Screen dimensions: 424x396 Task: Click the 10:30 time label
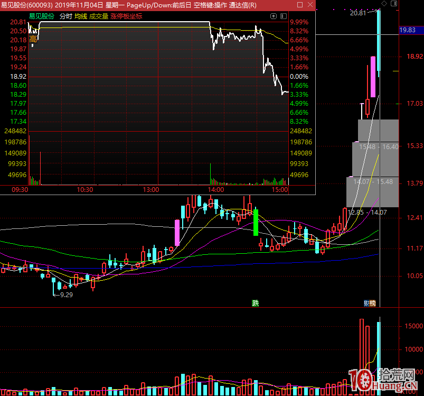(x=85, y=190)
